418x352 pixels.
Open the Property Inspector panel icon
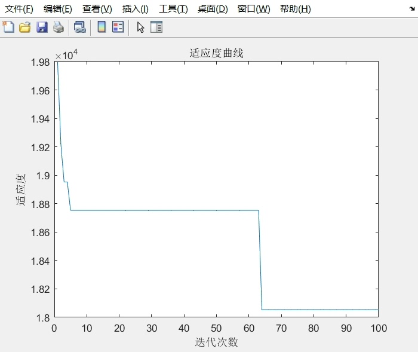point(156,27)
